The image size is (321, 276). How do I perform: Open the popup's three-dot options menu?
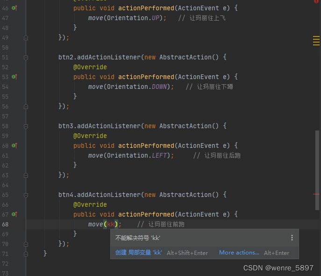292,238
